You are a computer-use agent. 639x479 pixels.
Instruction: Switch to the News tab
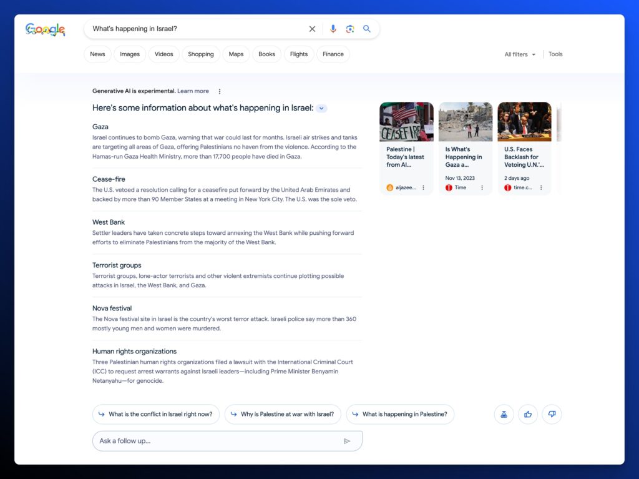coord(97,54)
